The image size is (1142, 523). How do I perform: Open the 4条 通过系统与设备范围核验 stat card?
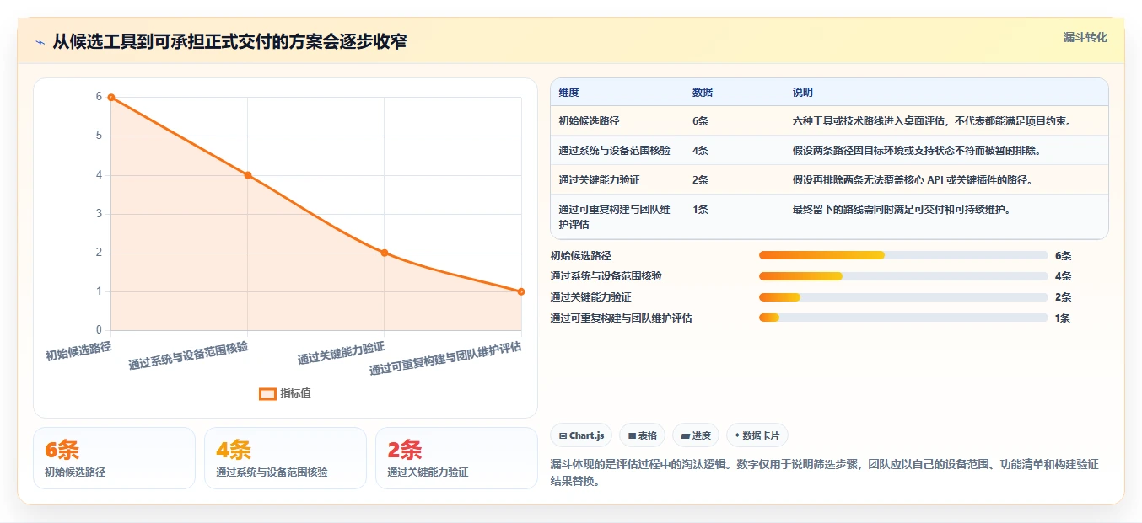click(285, 458)
